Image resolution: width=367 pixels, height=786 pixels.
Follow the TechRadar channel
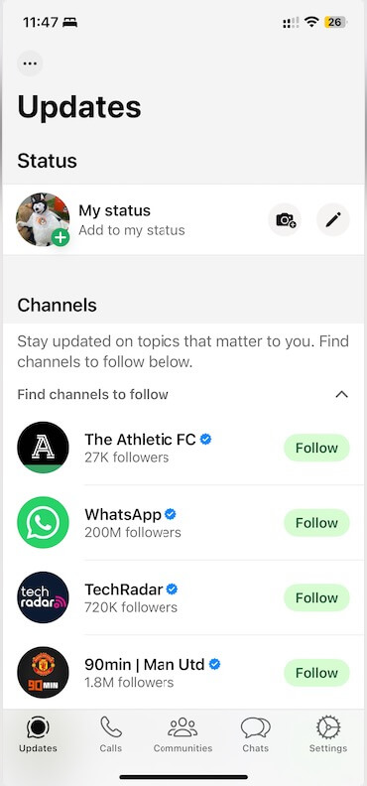click(317, 598)
